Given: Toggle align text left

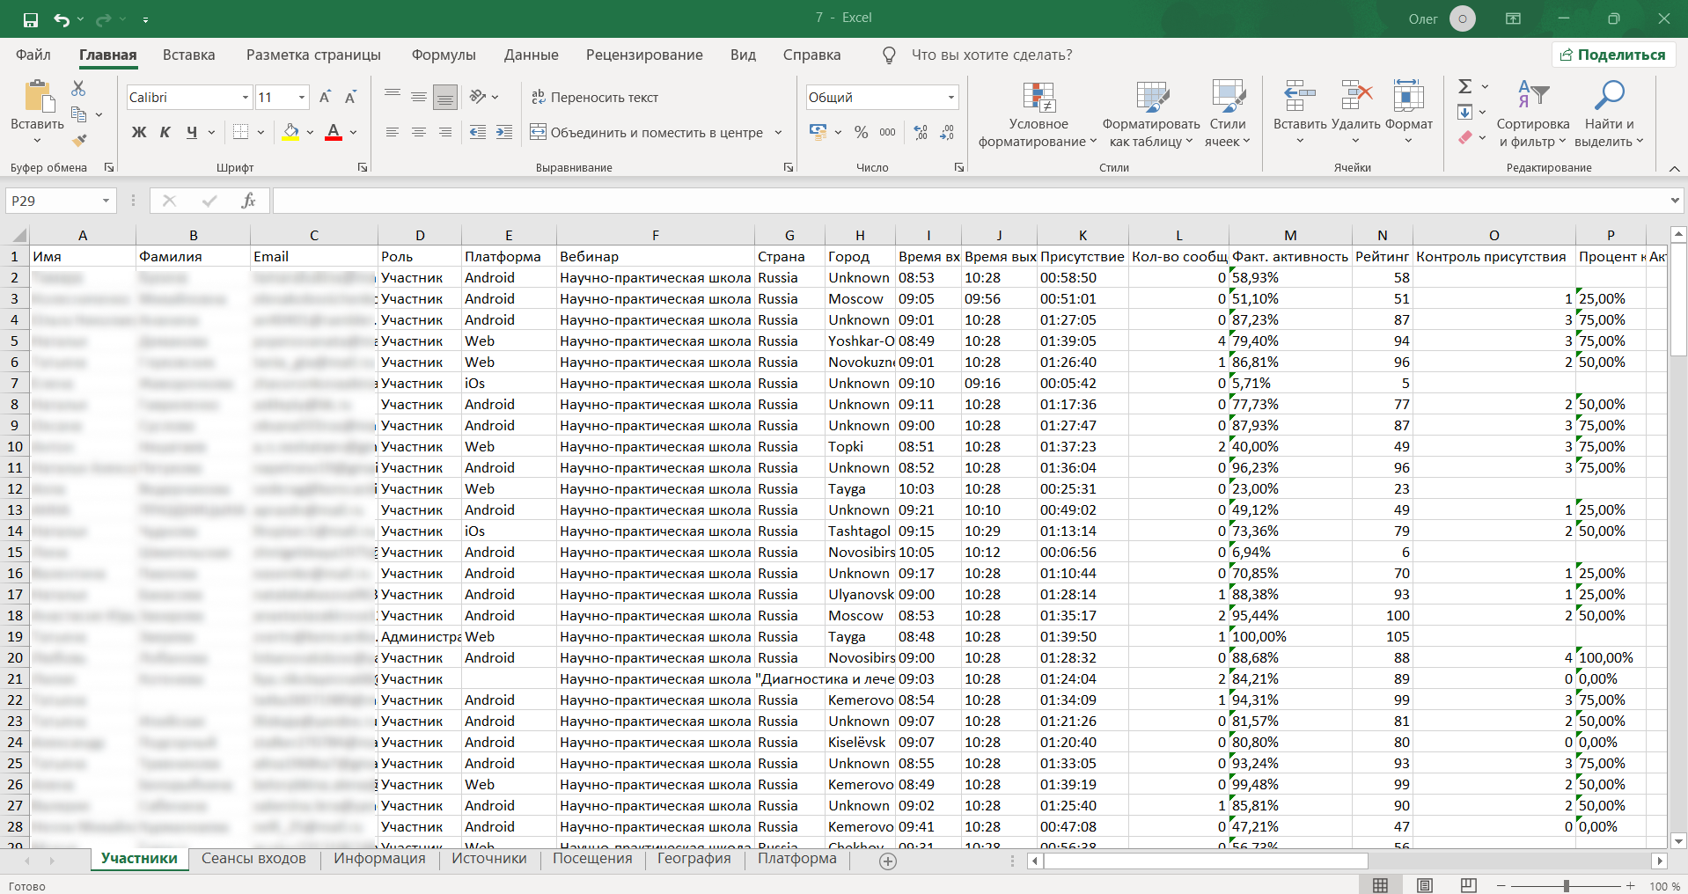Looking at the screenshot, I should (x=393, y=132).
